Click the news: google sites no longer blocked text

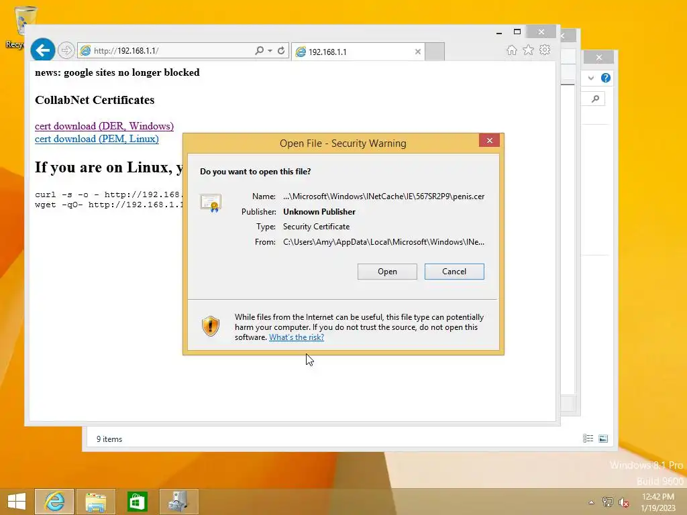click(117, 72)
